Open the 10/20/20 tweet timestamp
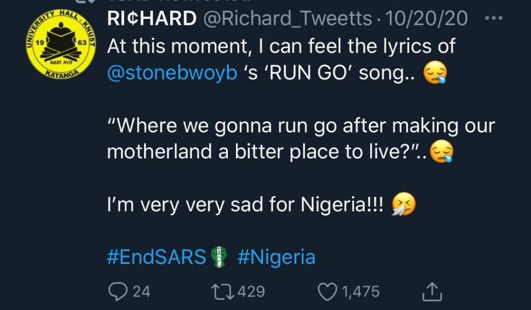The image size is (531, 310). (x=426, y=18)
